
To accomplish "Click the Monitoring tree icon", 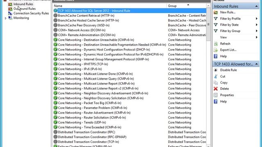I will click(x=10, y=18).
